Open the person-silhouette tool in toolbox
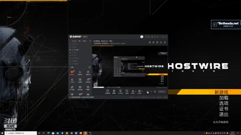 coord(80,73)
